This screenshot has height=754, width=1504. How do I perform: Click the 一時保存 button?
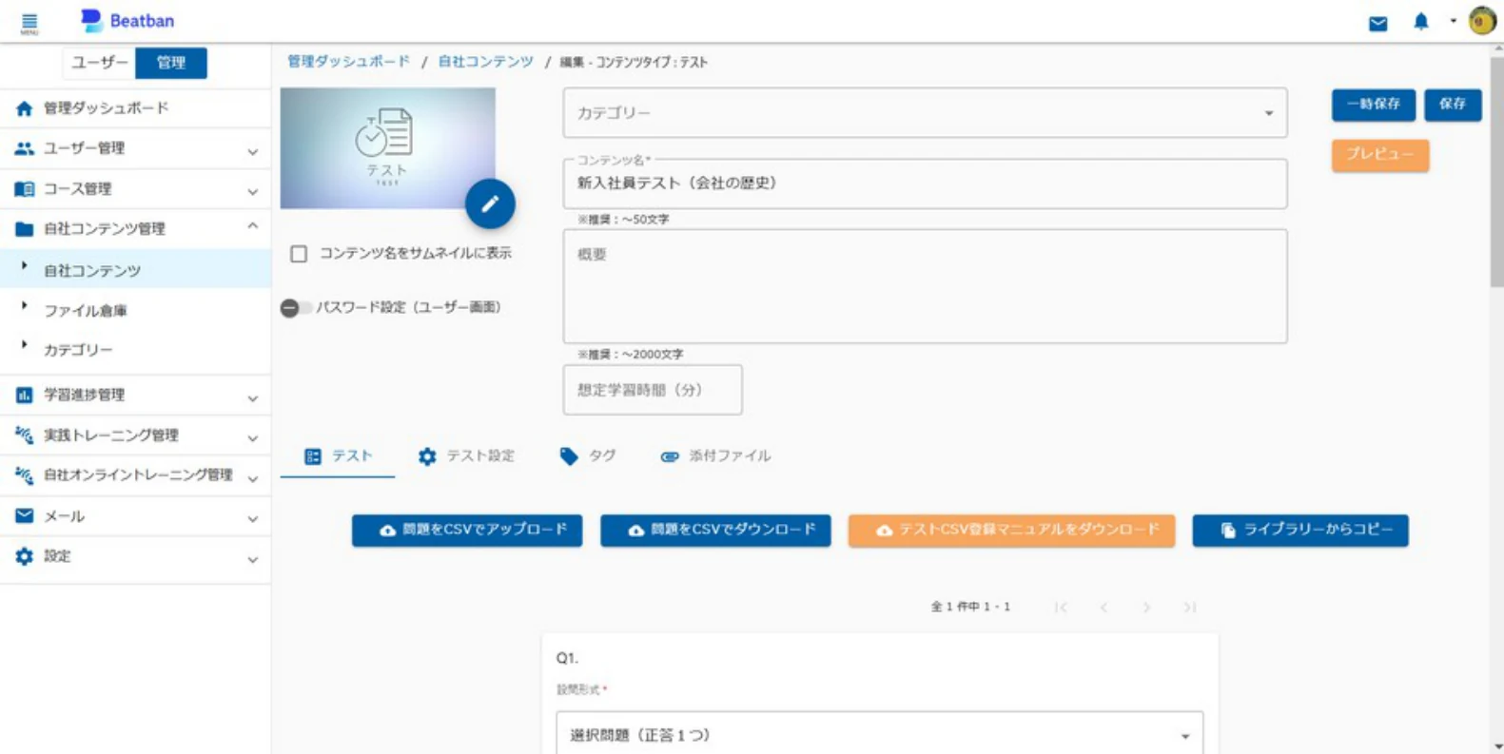1373,105
